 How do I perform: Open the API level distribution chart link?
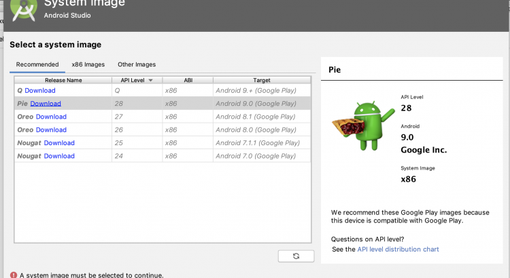[398, 250]
